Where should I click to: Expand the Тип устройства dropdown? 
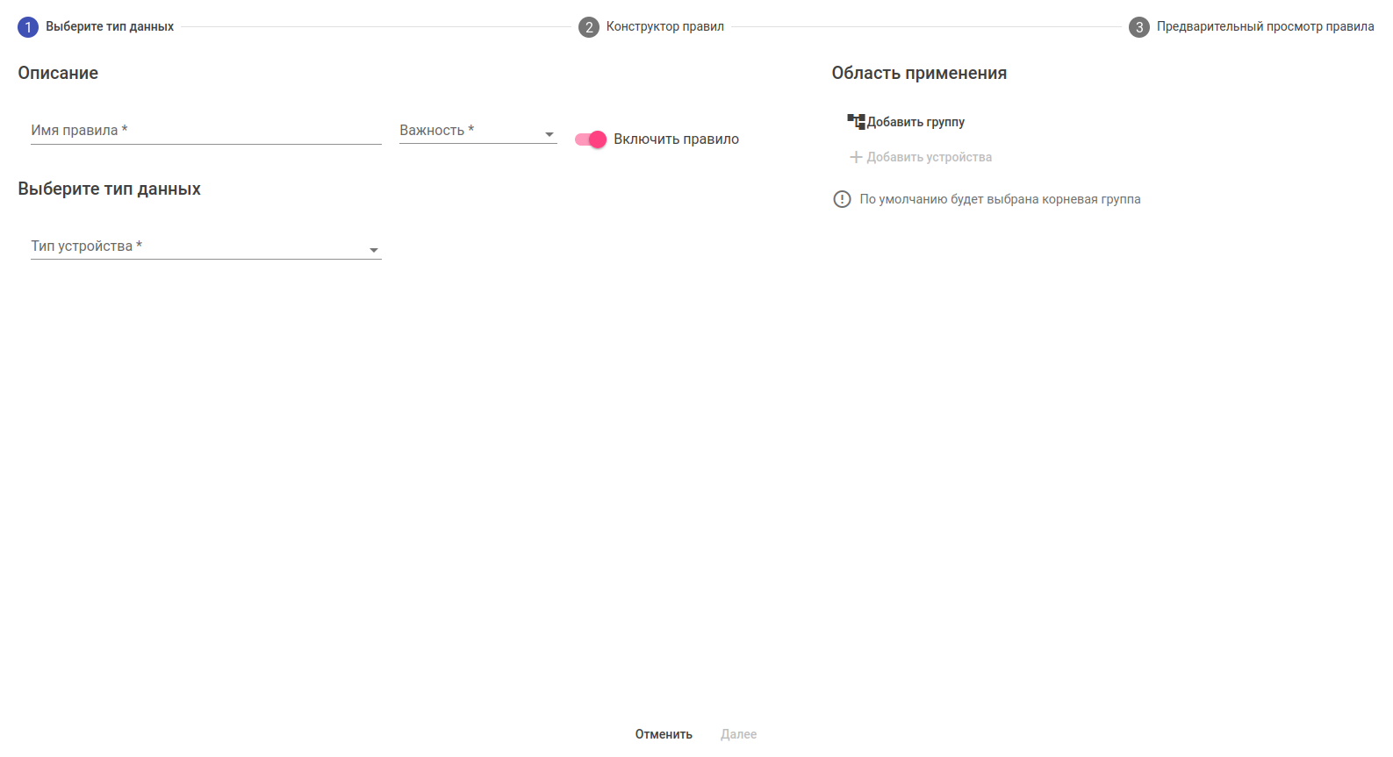(x=205, y=247)
